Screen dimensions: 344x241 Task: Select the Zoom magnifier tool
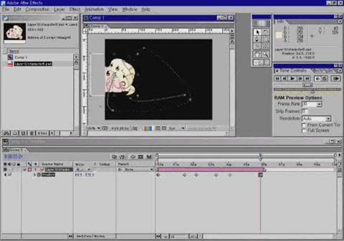266,54
